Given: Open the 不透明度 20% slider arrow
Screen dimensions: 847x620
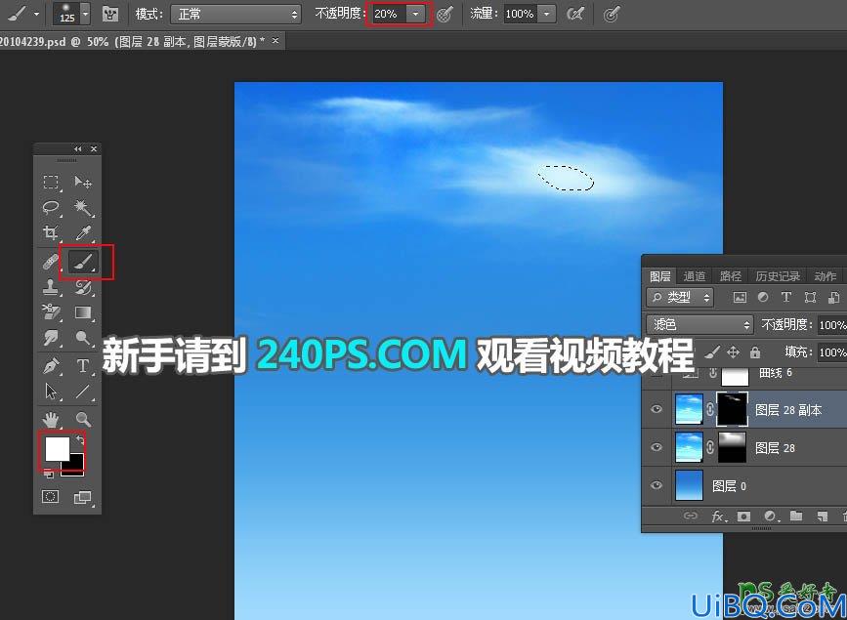Looking at the screenshot, I should (415, 14).
